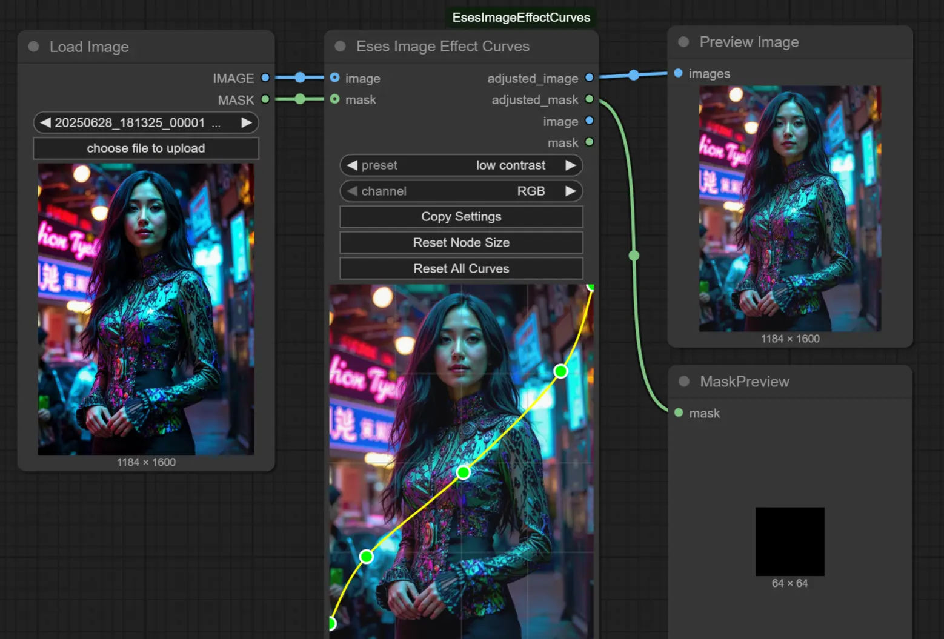Click the Reset Node Size button
The width and height of the screenshot is (944, 639).
point(461,242)
